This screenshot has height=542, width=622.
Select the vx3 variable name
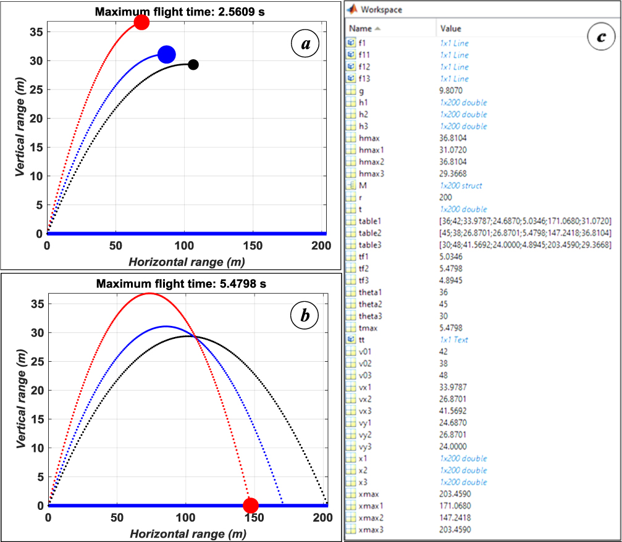[x=365, y=411]
